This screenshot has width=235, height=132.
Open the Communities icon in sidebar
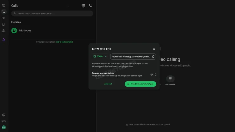click(3, 31)
